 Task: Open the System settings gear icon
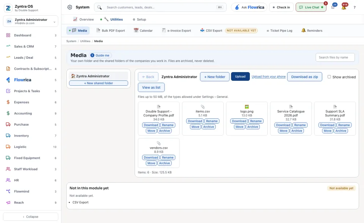pyautogui.click(x=70, y=7)
